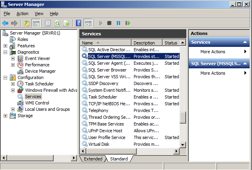Select the Roles node icon
The height and width of the screenshot is (170, 252).
(13, 39)
